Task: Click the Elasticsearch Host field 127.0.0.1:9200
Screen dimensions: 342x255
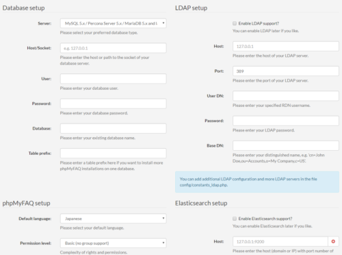Action: tap(280, 241)
